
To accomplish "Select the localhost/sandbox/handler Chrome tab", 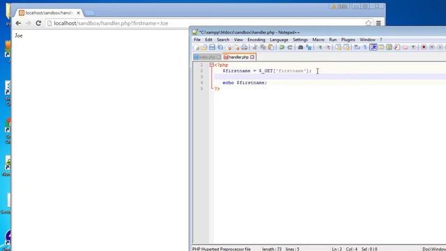I will [x=49, y=13].
